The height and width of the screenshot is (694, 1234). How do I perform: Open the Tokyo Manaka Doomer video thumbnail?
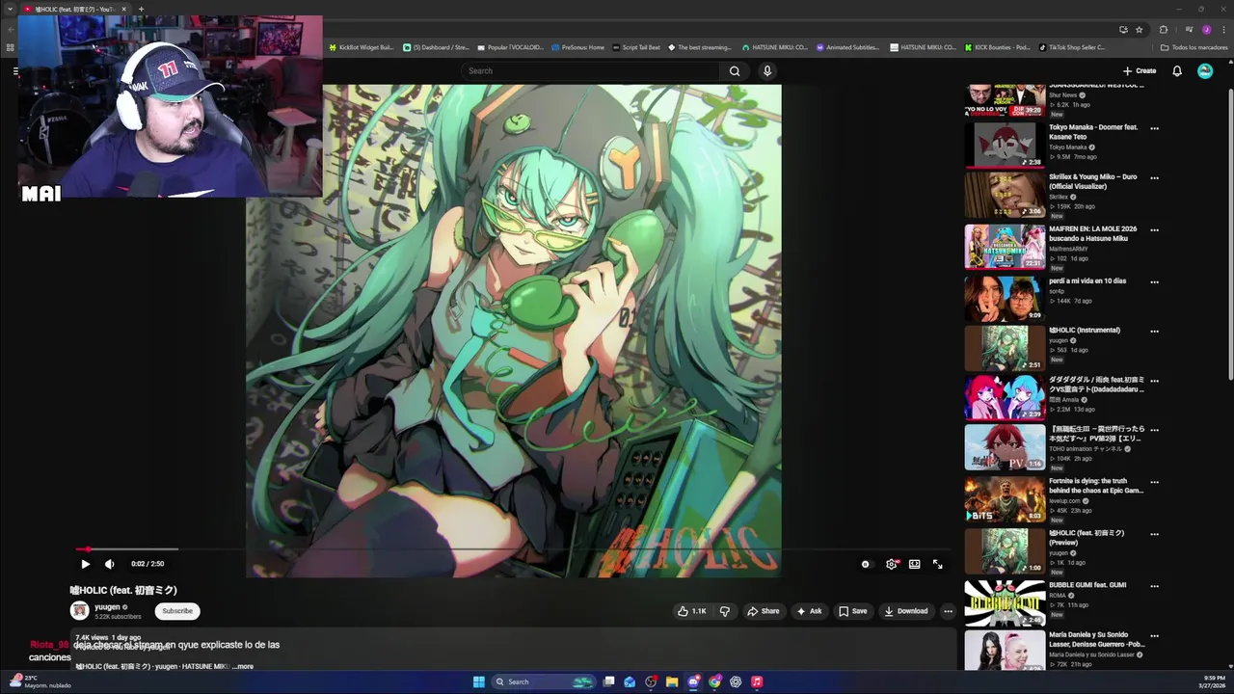1005,145
